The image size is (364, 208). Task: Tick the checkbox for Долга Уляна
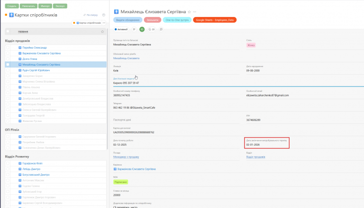(x=8, y=59)
